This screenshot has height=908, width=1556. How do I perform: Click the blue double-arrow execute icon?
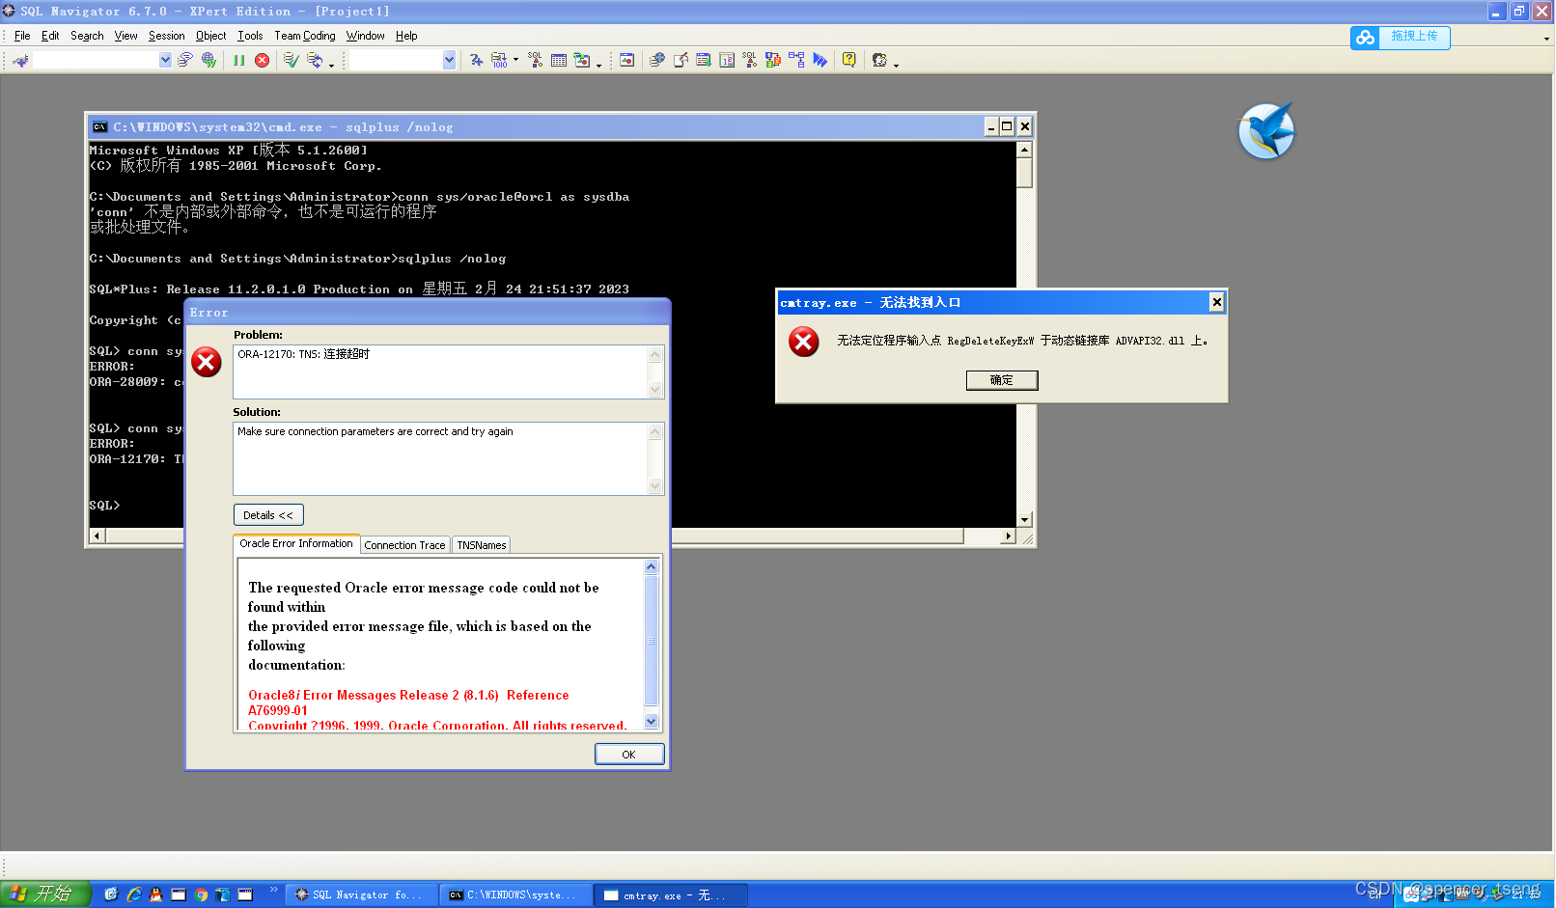[820, 60]
